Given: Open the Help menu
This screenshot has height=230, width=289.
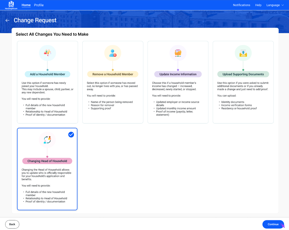Looking at the screenshot, I should pos(258,5).
